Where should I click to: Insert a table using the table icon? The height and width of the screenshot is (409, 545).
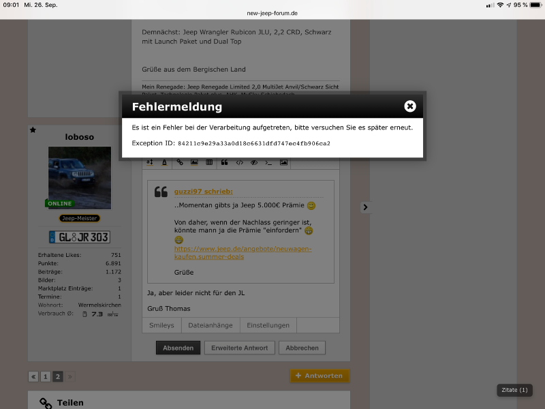point(209,163)
